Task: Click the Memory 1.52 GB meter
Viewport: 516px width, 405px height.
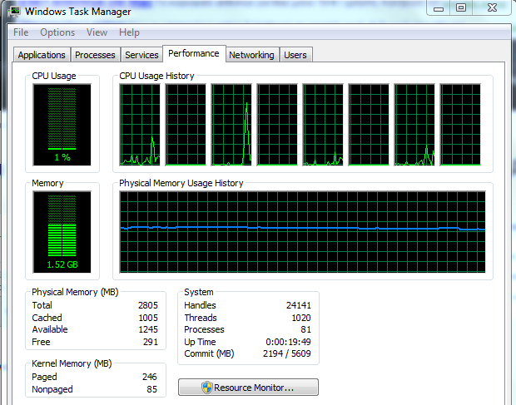Action: (62, 232)
